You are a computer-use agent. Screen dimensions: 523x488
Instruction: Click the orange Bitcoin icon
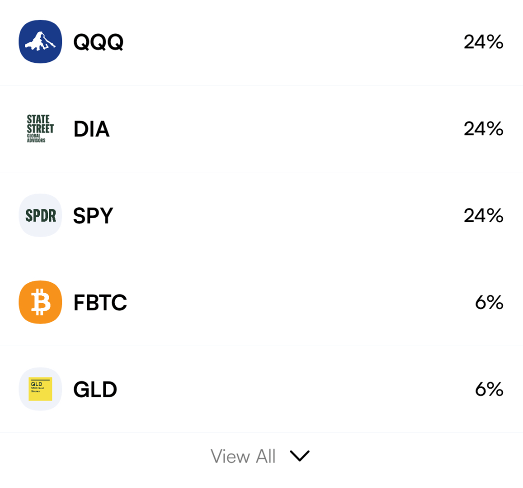click(40, 302)
